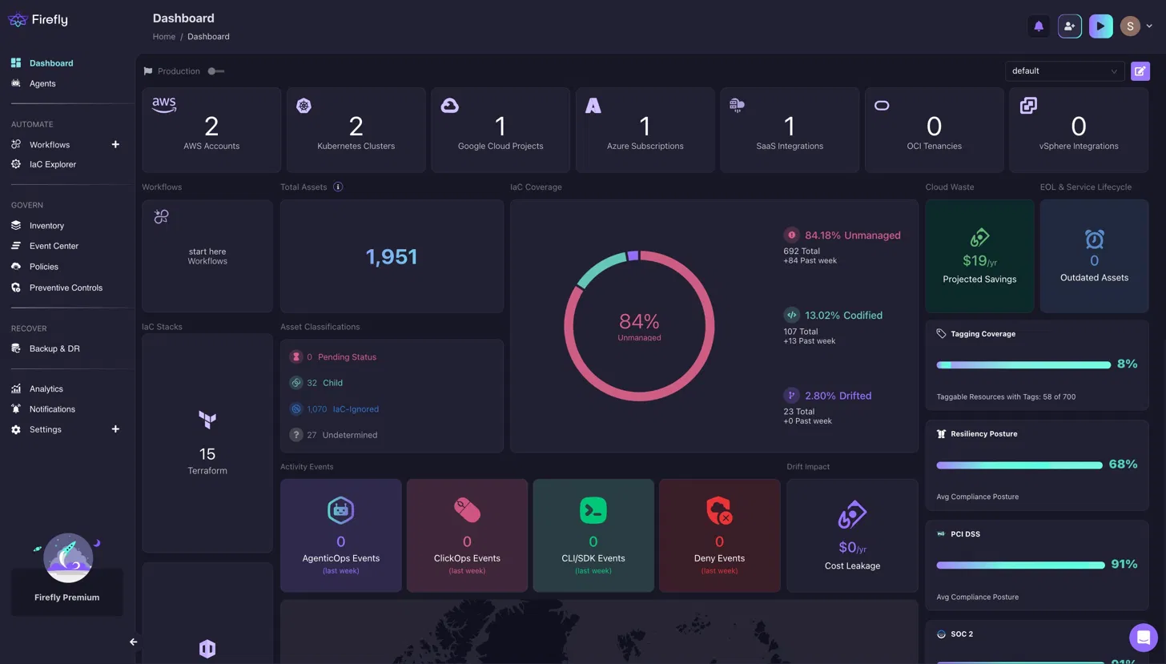Image resolution: width=1166 pixels, height=664 pixels.
Task: Click the 2.80% Drifted link
Action: click(838, 396)
